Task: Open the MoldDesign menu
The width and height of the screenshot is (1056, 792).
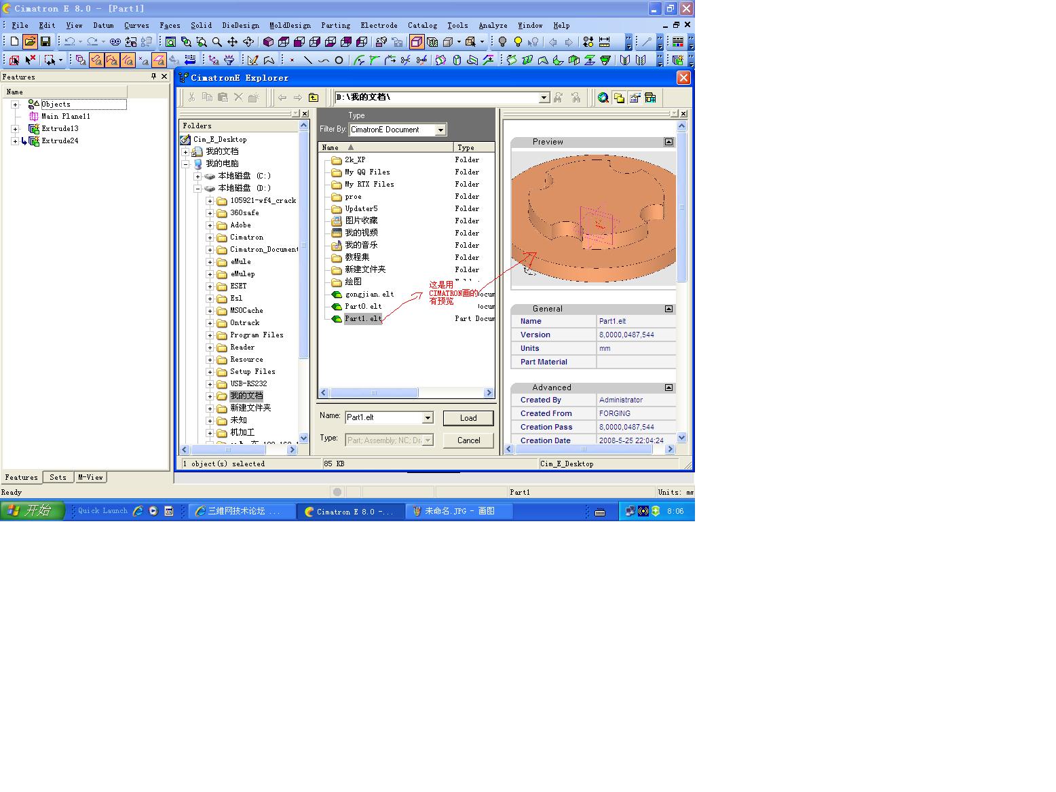Action: pyautogui.click(x=290, y=25)
